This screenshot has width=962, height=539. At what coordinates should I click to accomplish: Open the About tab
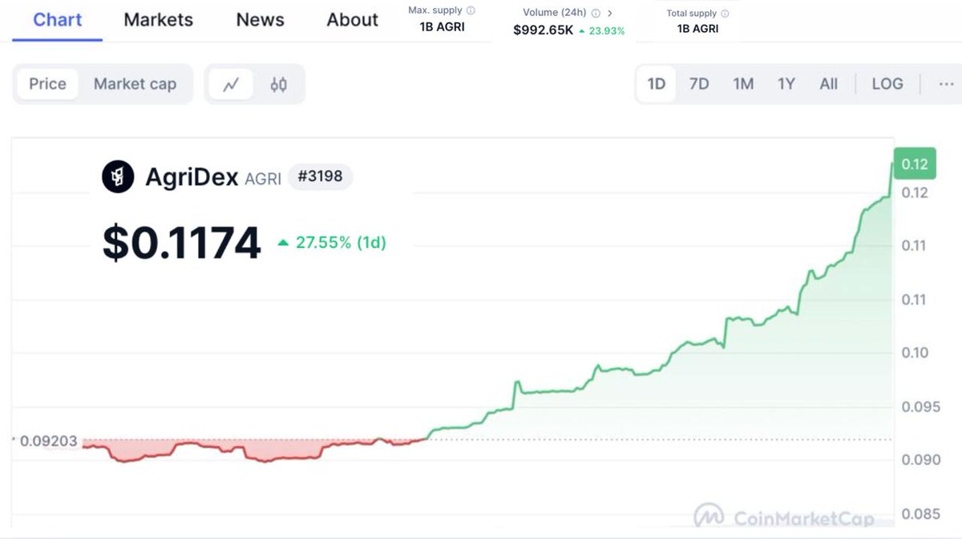click(353, 20)
